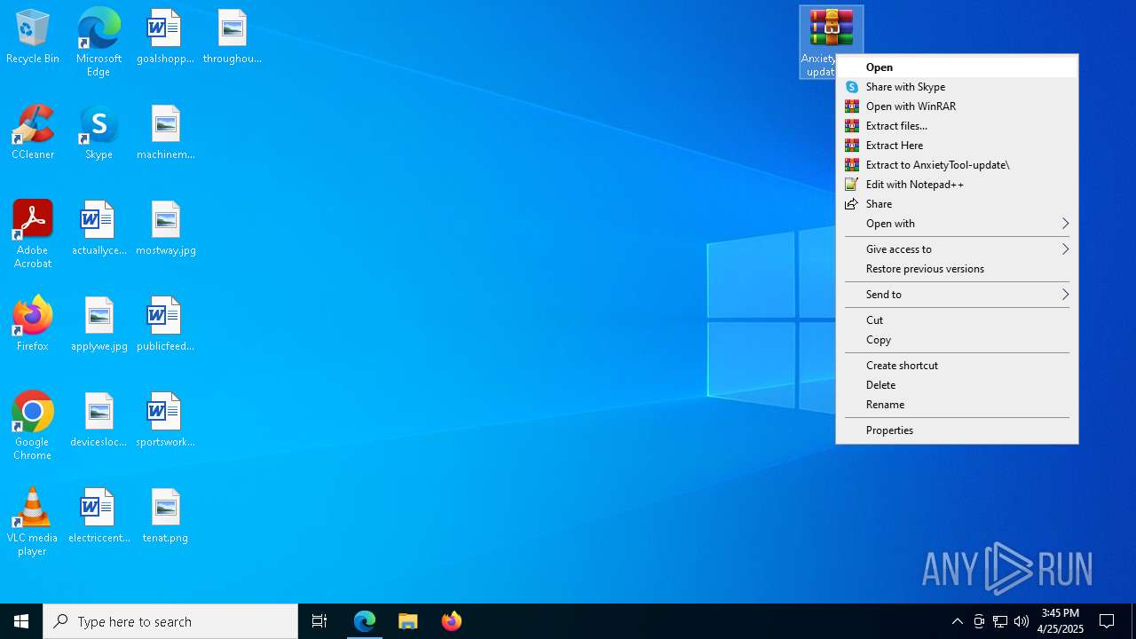Select the actuallyce Word document icon
Viewport: 1136px width, 639px height.
click(99, 229)
